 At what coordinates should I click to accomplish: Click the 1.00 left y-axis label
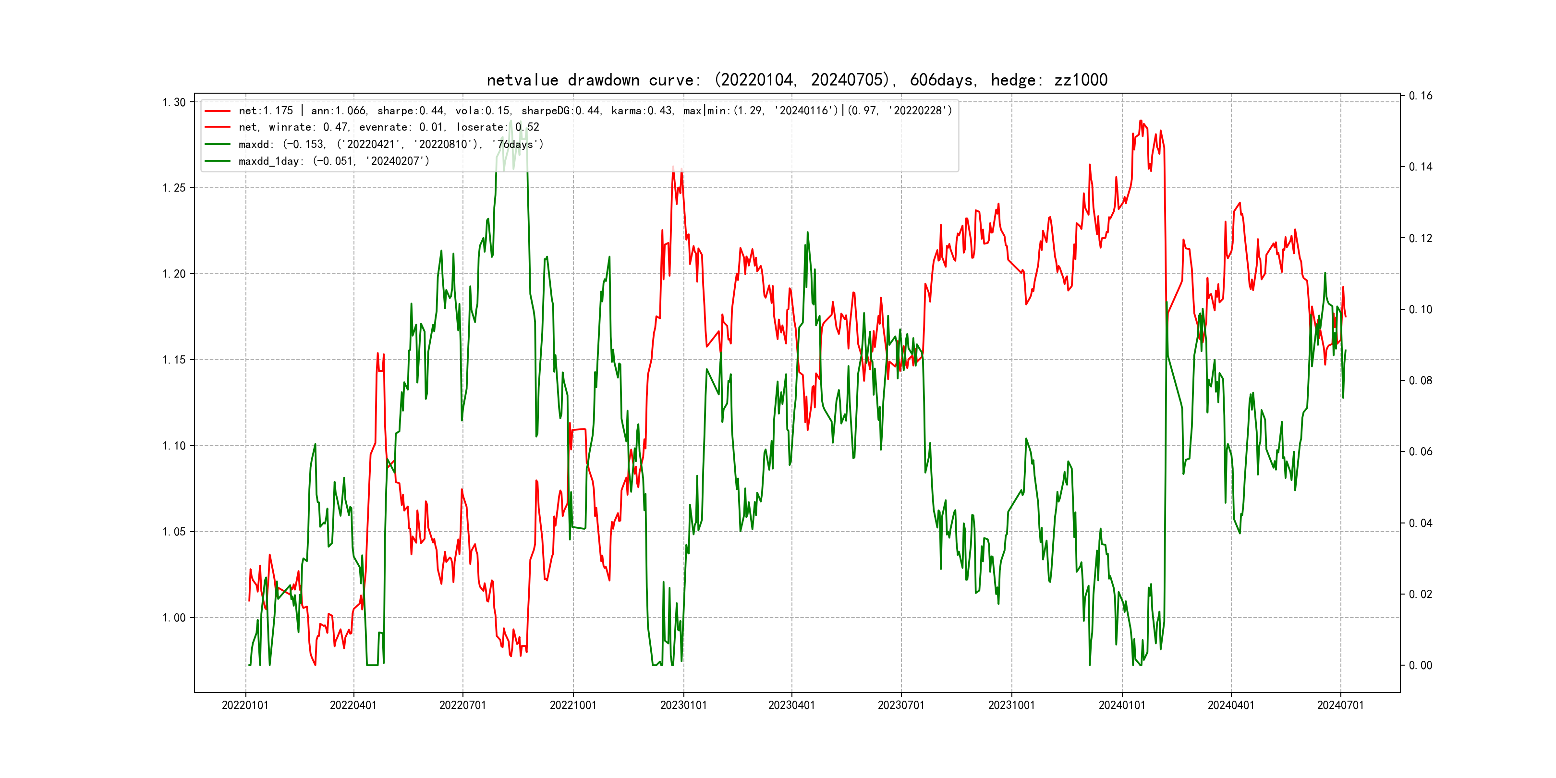coord(174,617)
